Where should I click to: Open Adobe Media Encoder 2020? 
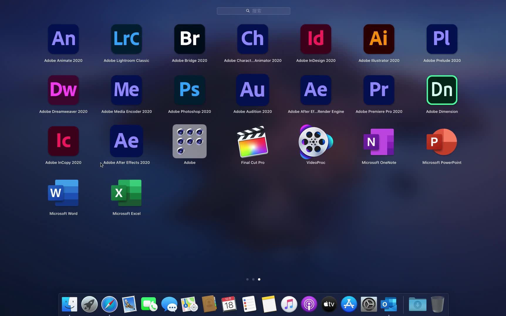click(126, 90)
